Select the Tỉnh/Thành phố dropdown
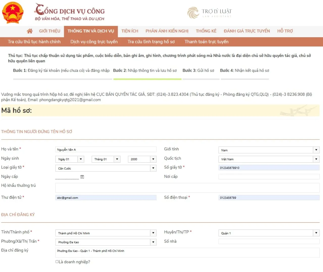323x272 pixels. [x=153, y=233]
